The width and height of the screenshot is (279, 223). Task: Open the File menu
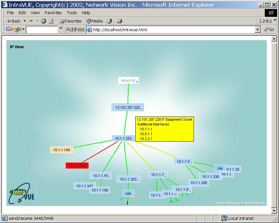10,13
